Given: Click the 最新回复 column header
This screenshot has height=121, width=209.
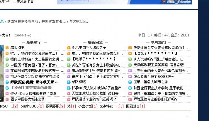Looking at the screenshot, I should point(96,42).
